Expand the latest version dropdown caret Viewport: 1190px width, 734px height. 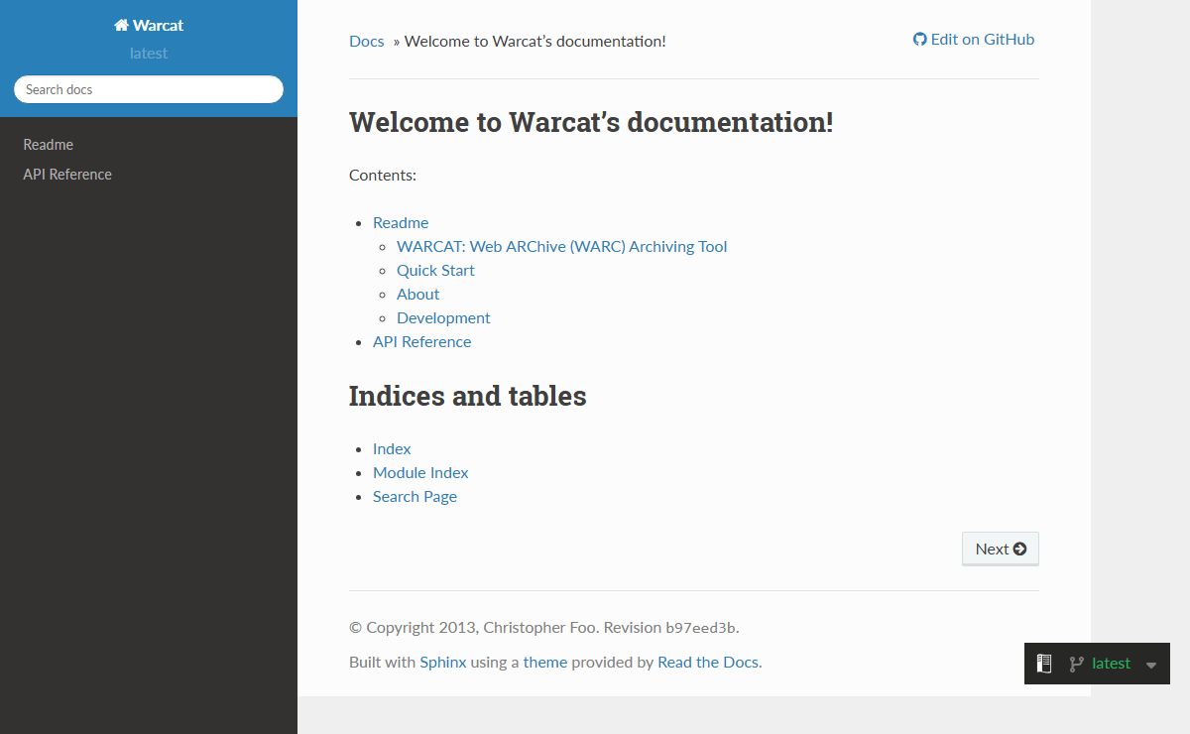pyautogui.click(x=1151, y=665)
